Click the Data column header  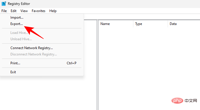[x=184, y=24]
